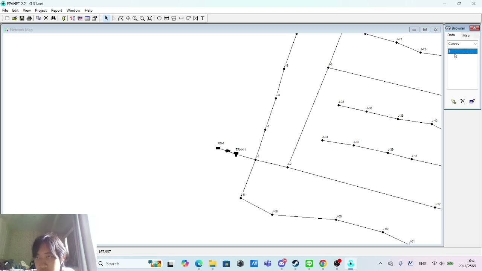Click the Browser Delete curve icon
Viewport: 482px width, 271px height.
462,101
